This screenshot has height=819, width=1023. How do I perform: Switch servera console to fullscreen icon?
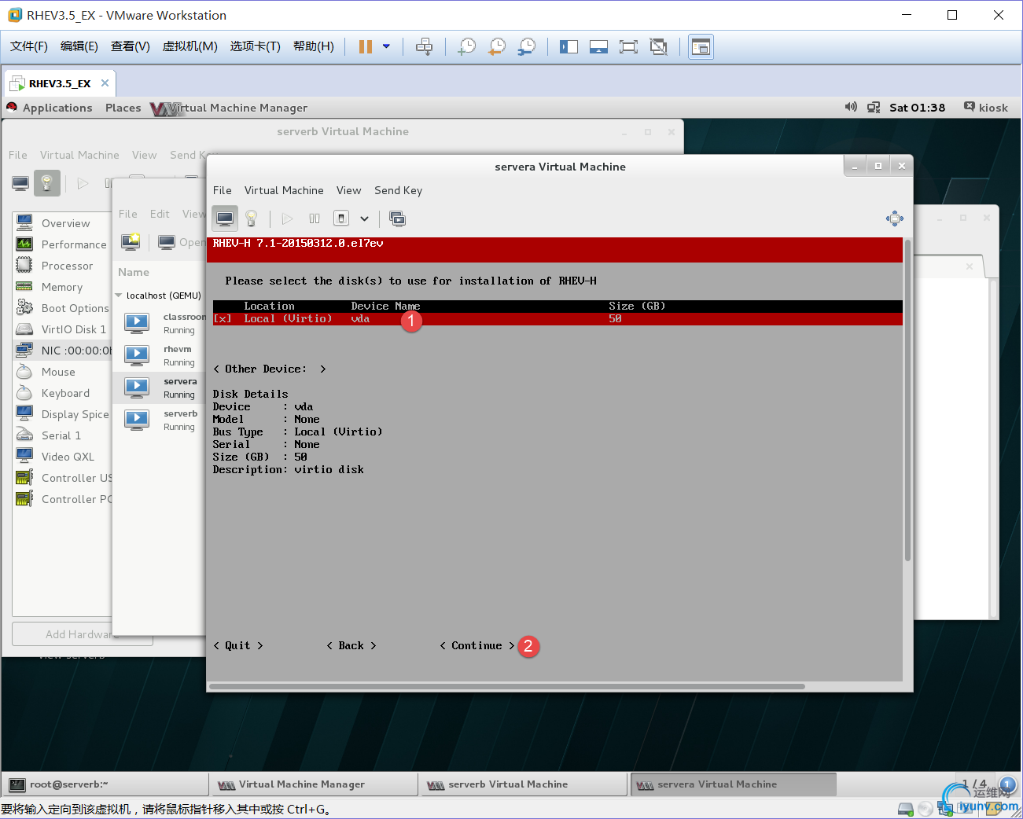click(895, 219)
